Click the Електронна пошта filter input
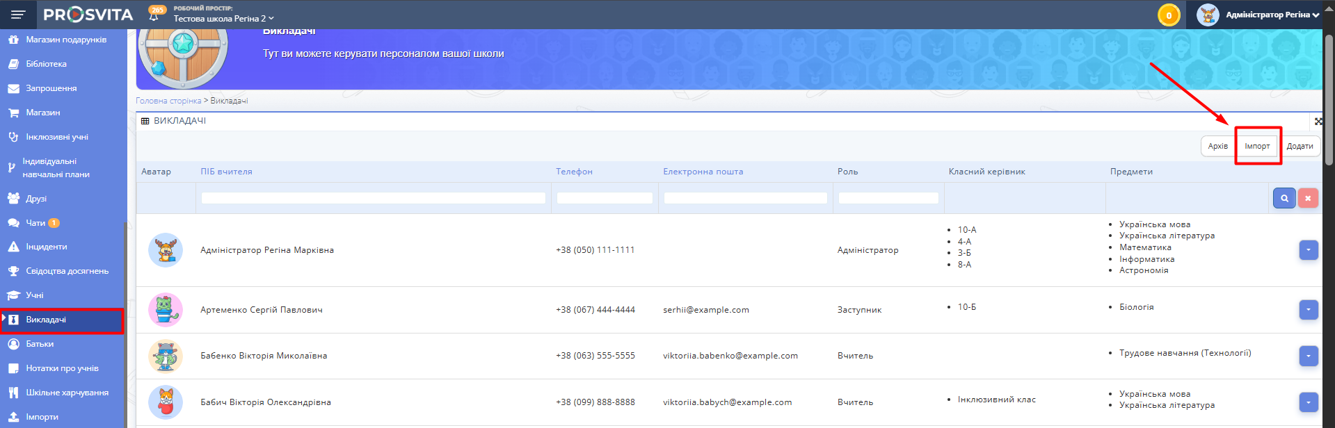Viewport: 1335px width, 428px height. [x=745, y=198]
